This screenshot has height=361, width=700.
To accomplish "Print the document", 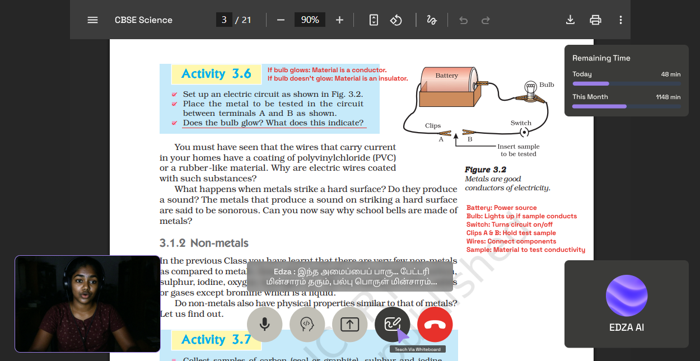I will coord(595,20).
